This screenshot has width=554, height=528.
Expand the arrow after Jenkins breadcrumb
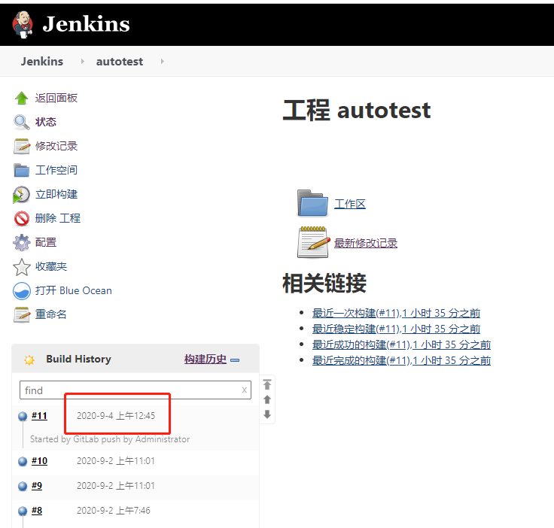click(82, 62)
